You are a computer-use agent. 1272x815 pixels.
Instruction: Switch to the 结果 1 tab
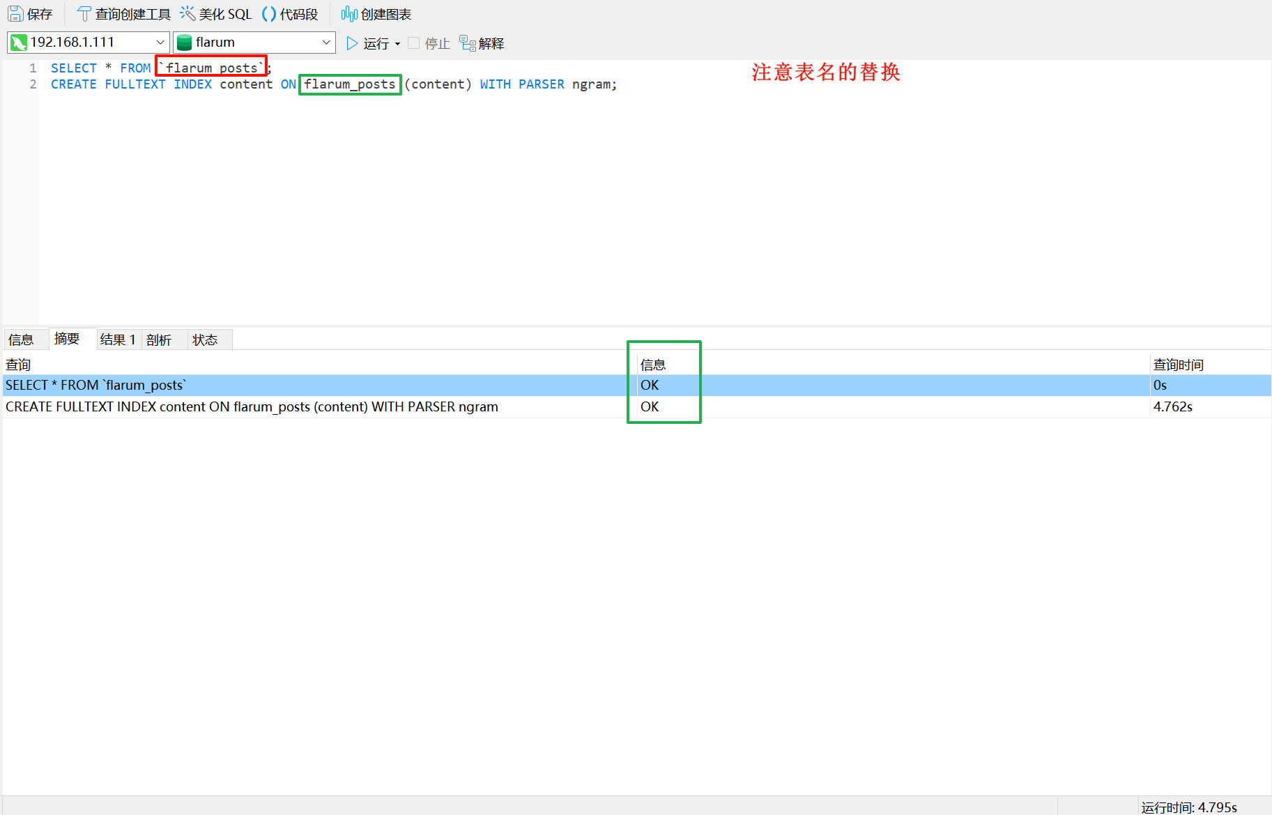coord(118,340)
